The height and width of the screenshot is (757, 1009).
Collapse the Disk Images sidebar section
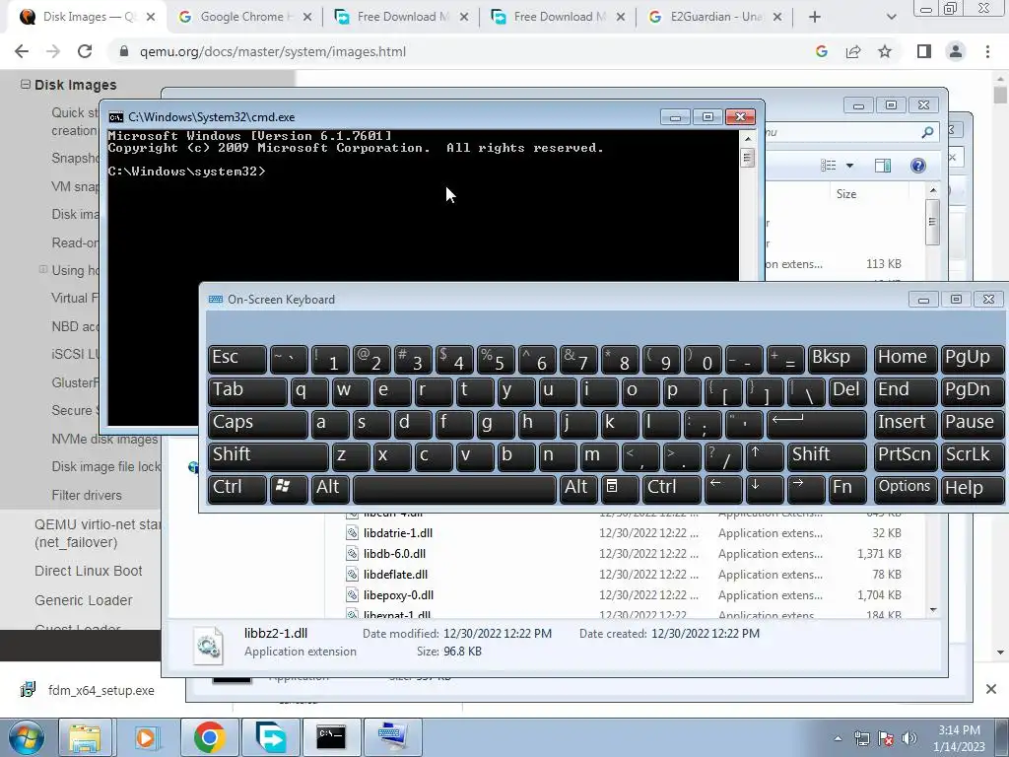pyautogui.click(x=25, y=85)
